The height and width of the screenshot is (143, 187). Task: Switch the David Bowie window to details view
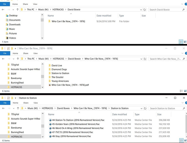pos(181,42)
